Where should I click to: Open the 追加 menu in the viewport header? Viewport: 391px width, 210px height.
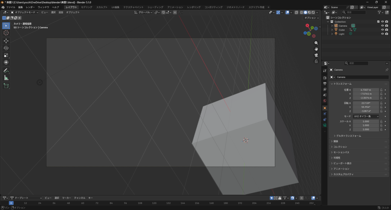point(61,12)
